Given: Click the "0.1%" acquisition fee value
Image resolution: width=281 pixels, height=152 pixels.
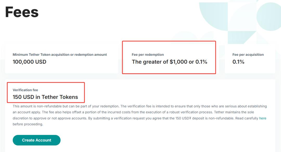Looking at the screenshot, I should [238, 62].
